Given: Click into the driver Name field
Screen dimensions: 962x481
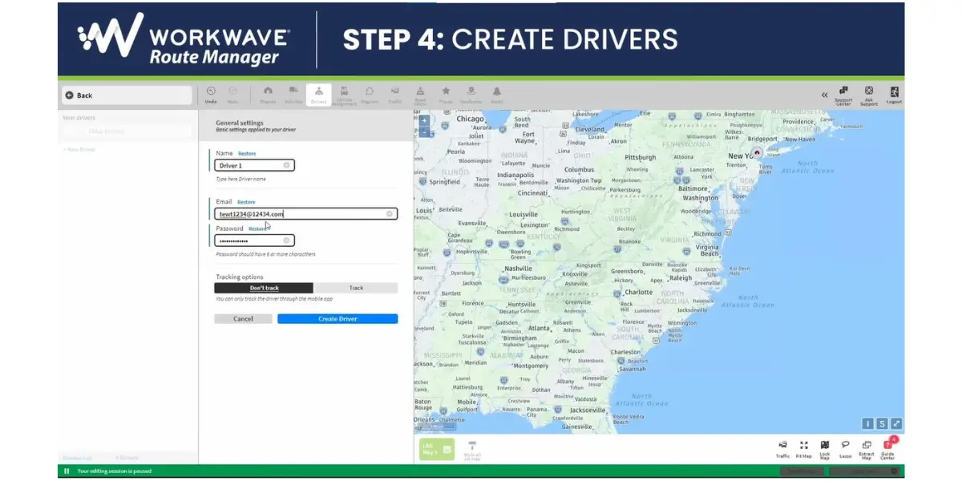Looking at the screenshot, I should pos(254,165).
